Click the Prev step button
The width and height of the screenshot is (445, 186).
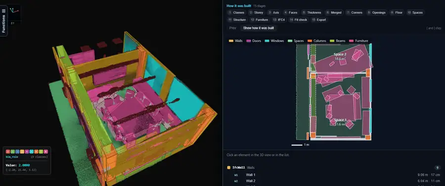[233, 28]
